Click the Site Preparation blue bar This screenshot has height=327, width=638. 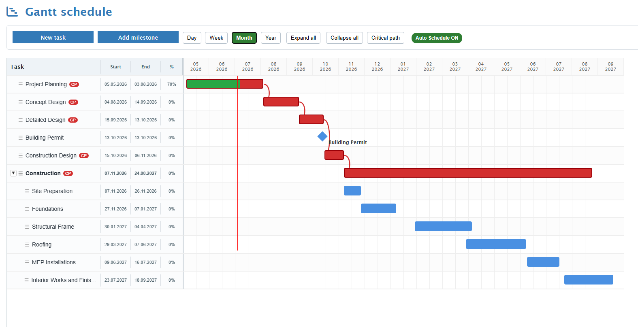[x=352, y=191]
